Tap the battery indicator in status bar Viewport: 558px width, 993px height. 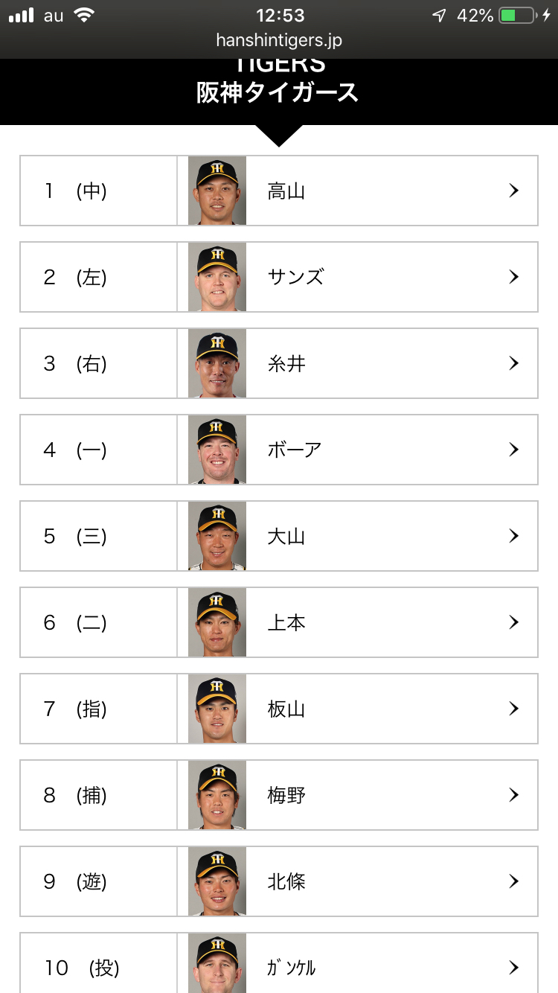click(x=518, y=16)
